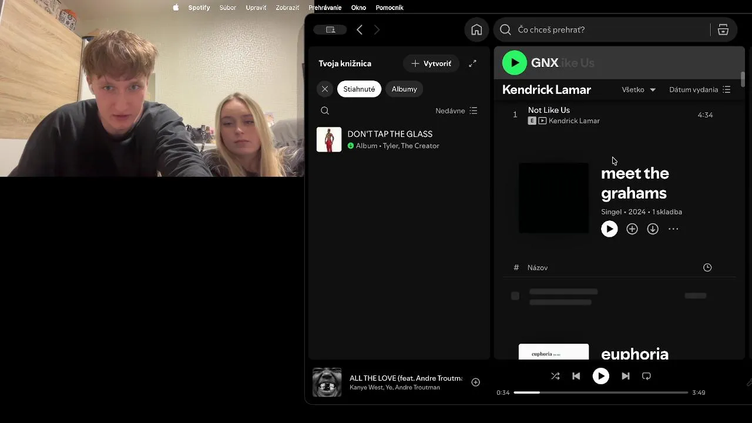Open the Dátum vydania sort dropdown
The image size is (752, 423).
[699, 89]
